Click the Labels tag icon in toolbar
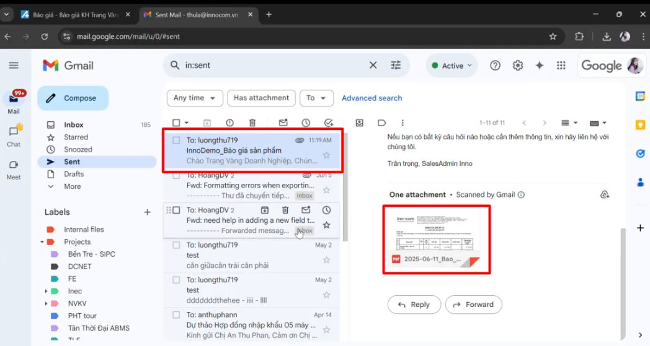Viewport: 650px width, 346px height. pos(382,123)
